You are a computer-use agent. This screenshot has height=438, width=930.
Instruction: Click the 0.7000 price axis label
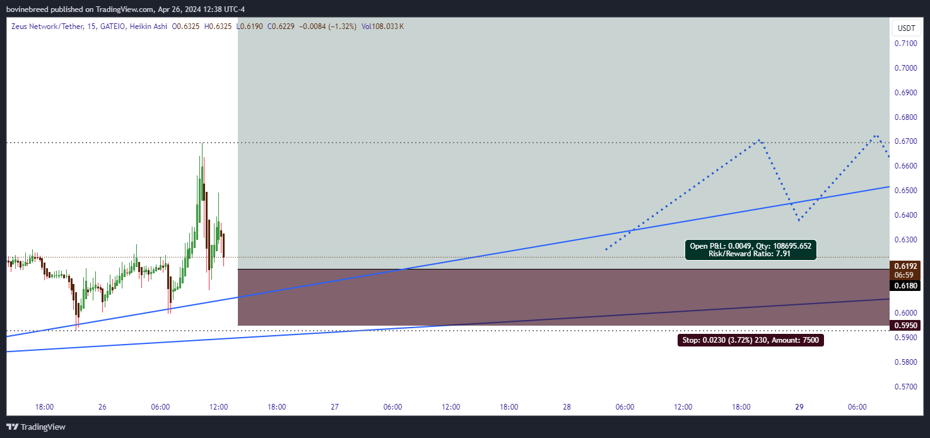(905, 68)
